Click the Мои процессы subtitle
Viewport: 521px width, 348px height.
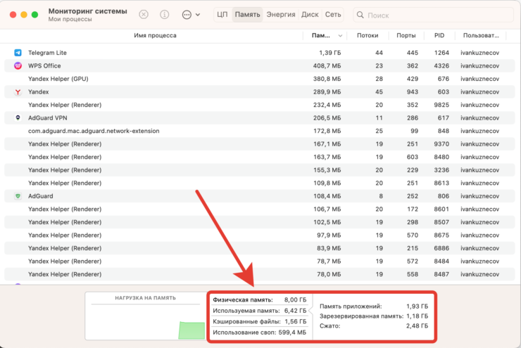(70, 19)
